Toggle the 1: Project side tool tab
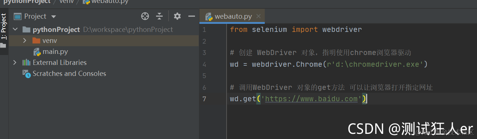477x139 pixels. (x=4, y=27)
